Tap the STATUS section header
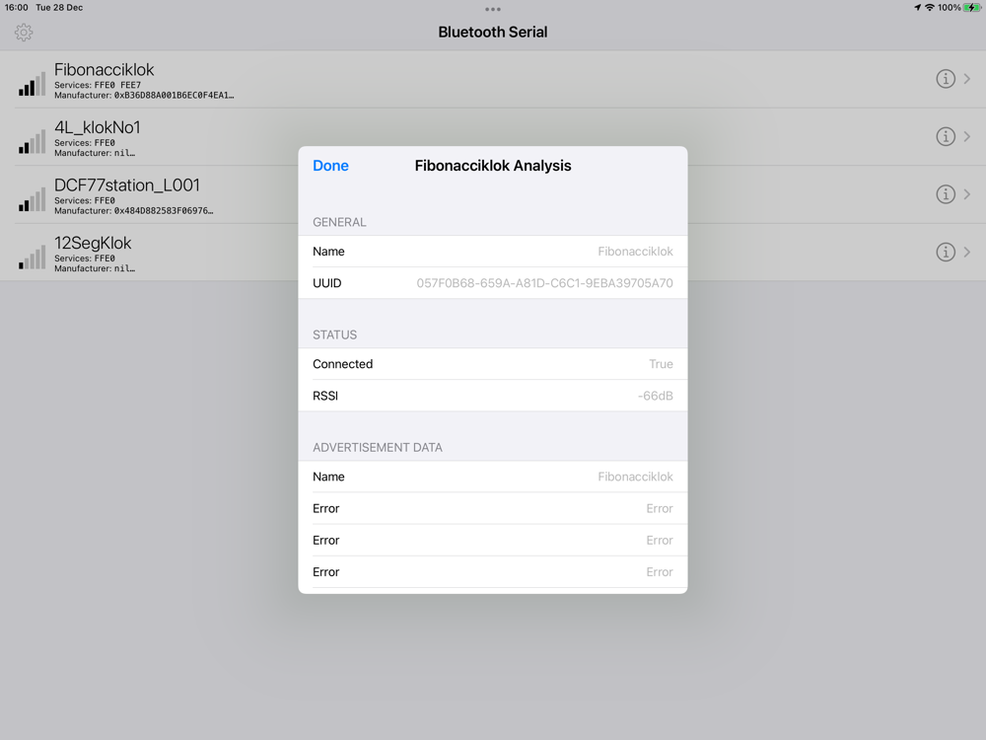The image size is (986, 740). click(x=334, y=334)
